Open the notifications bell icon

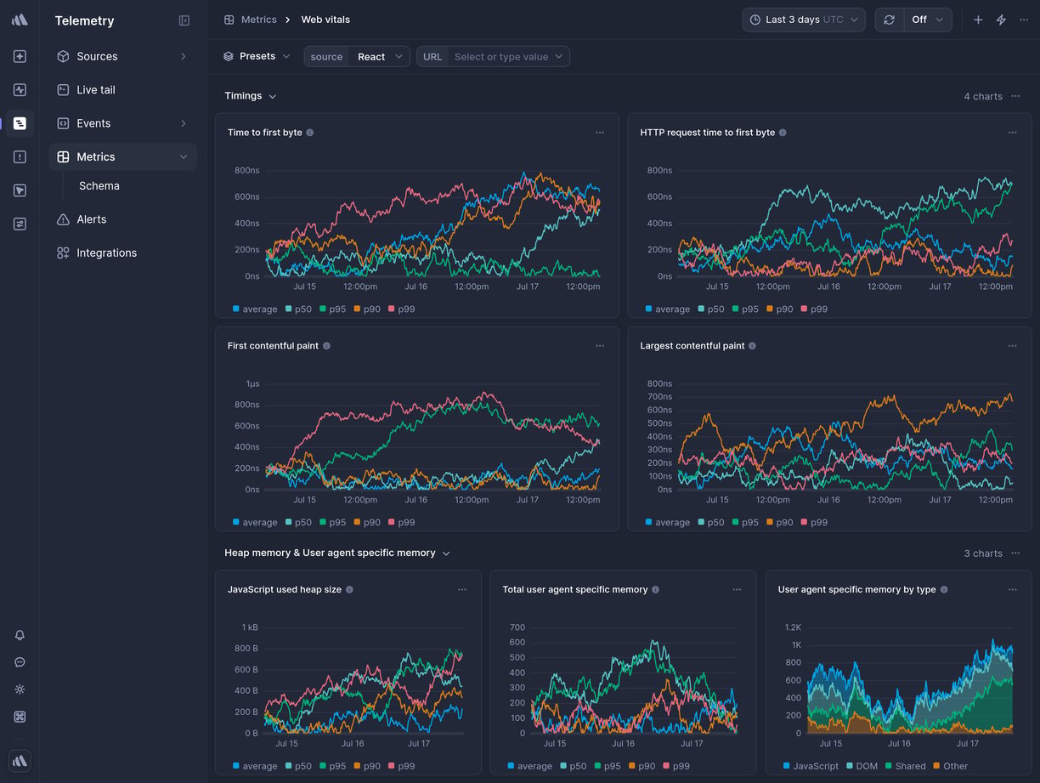pyautogui.click(x=20, y=635)
